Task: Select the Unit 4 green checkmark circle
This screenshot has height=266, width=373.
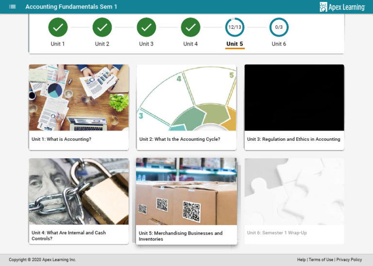Action: point(190,27)
